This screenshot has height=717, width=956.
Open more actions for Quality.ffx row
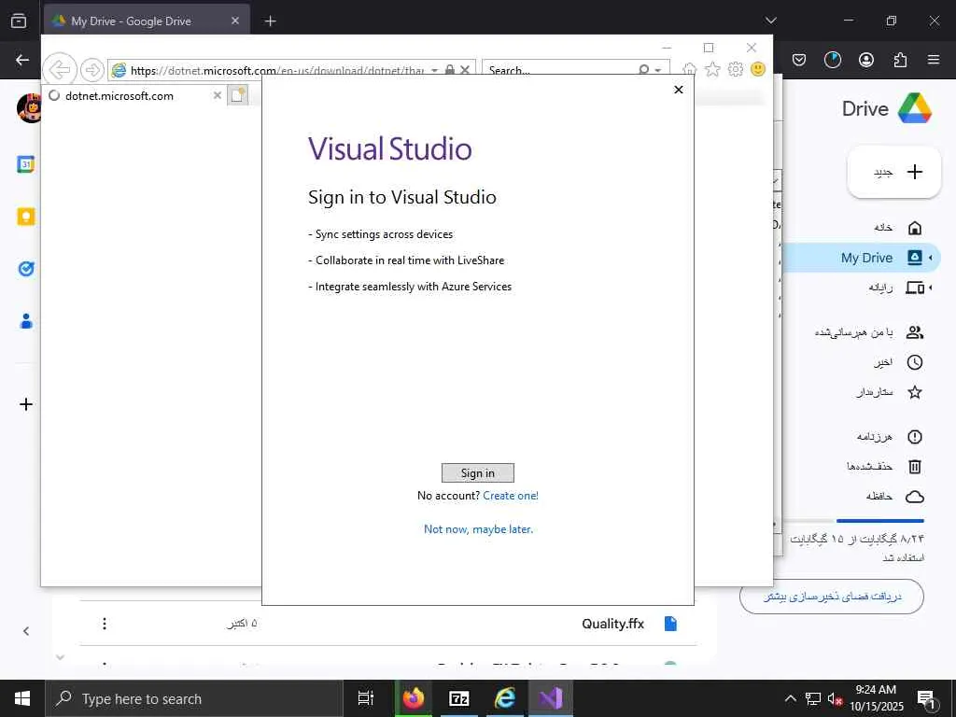coord(105,624)
